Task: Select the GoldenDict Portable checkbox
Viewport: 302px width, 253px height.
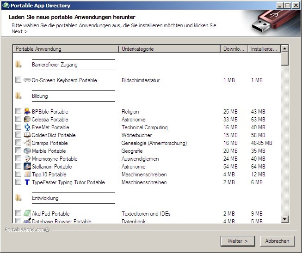Action: pos(18,134)
